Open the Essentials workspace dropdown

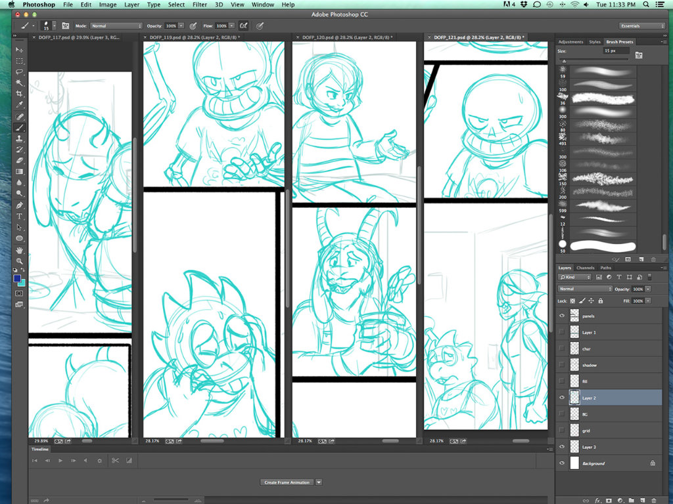[x=642, y=26]
